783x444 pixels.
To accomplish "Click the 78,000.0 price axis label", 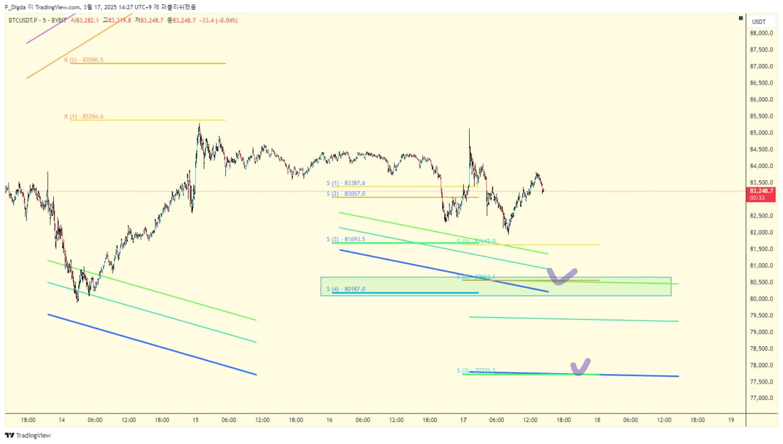I will coord(762,365).
